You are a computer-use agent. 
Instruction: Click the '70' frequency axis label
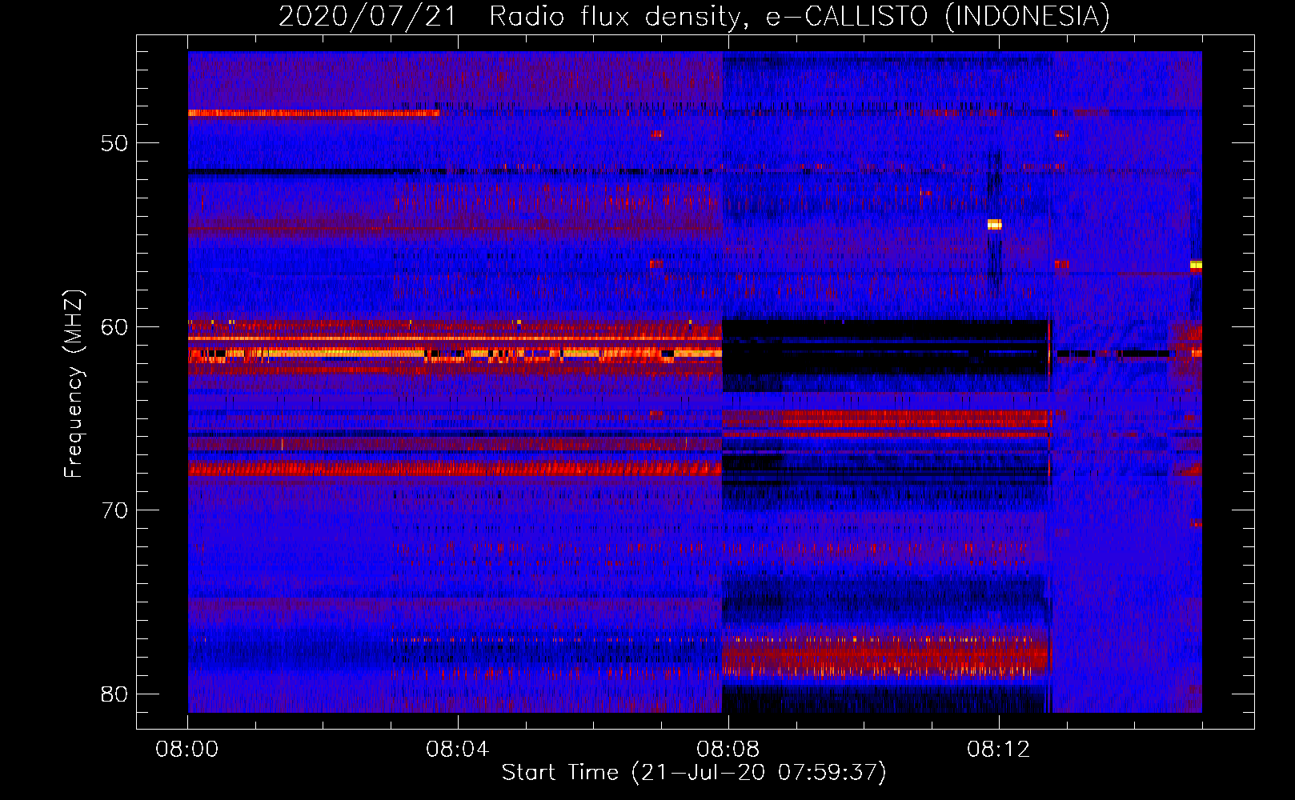[x=114, y=510]
